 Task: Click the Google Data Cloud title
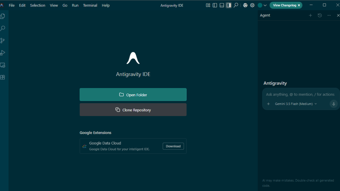105,143
